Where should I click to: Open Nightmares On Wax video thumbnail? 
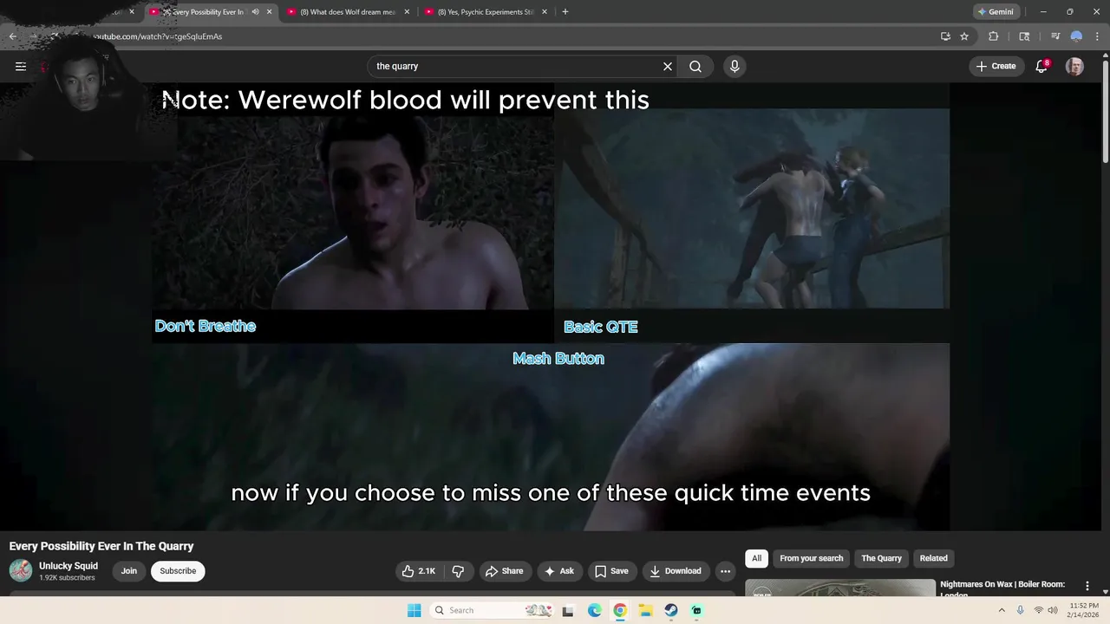pyautogui.click(x=839, y=588)
